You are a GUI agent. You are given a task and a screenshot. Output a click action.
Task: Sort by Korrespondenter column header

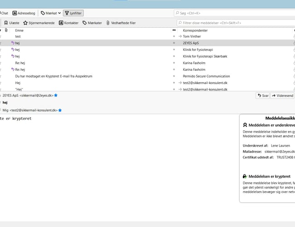pos(195,30)
